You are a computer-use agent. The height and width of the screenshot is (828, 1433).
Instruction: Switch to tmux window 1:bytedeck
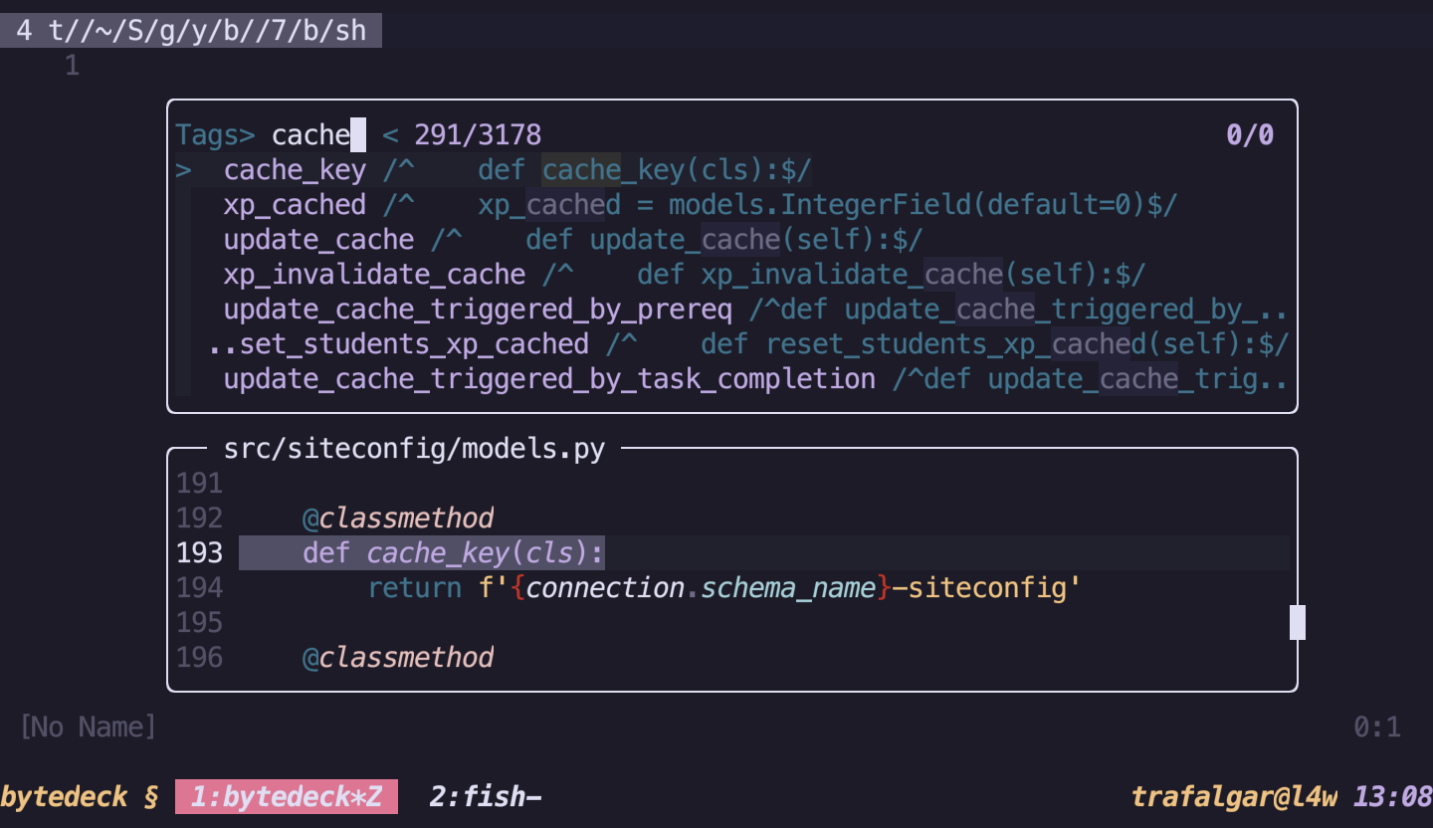[x=286, y=796]
